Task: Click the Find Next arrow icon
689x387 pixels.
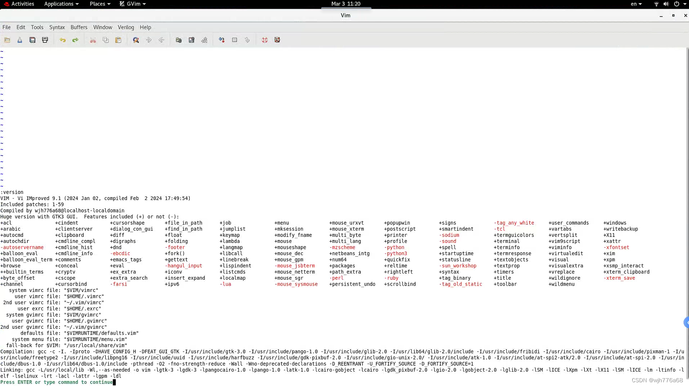Action: point(149,40)
